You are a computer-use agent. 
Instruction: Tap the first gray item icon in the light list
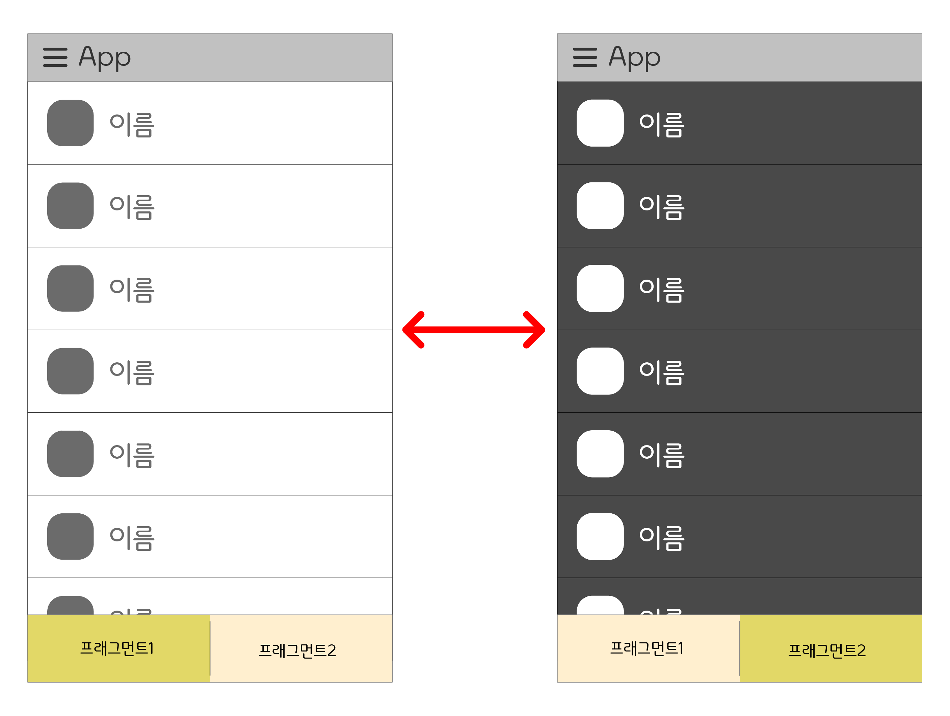tap(71, 123)
